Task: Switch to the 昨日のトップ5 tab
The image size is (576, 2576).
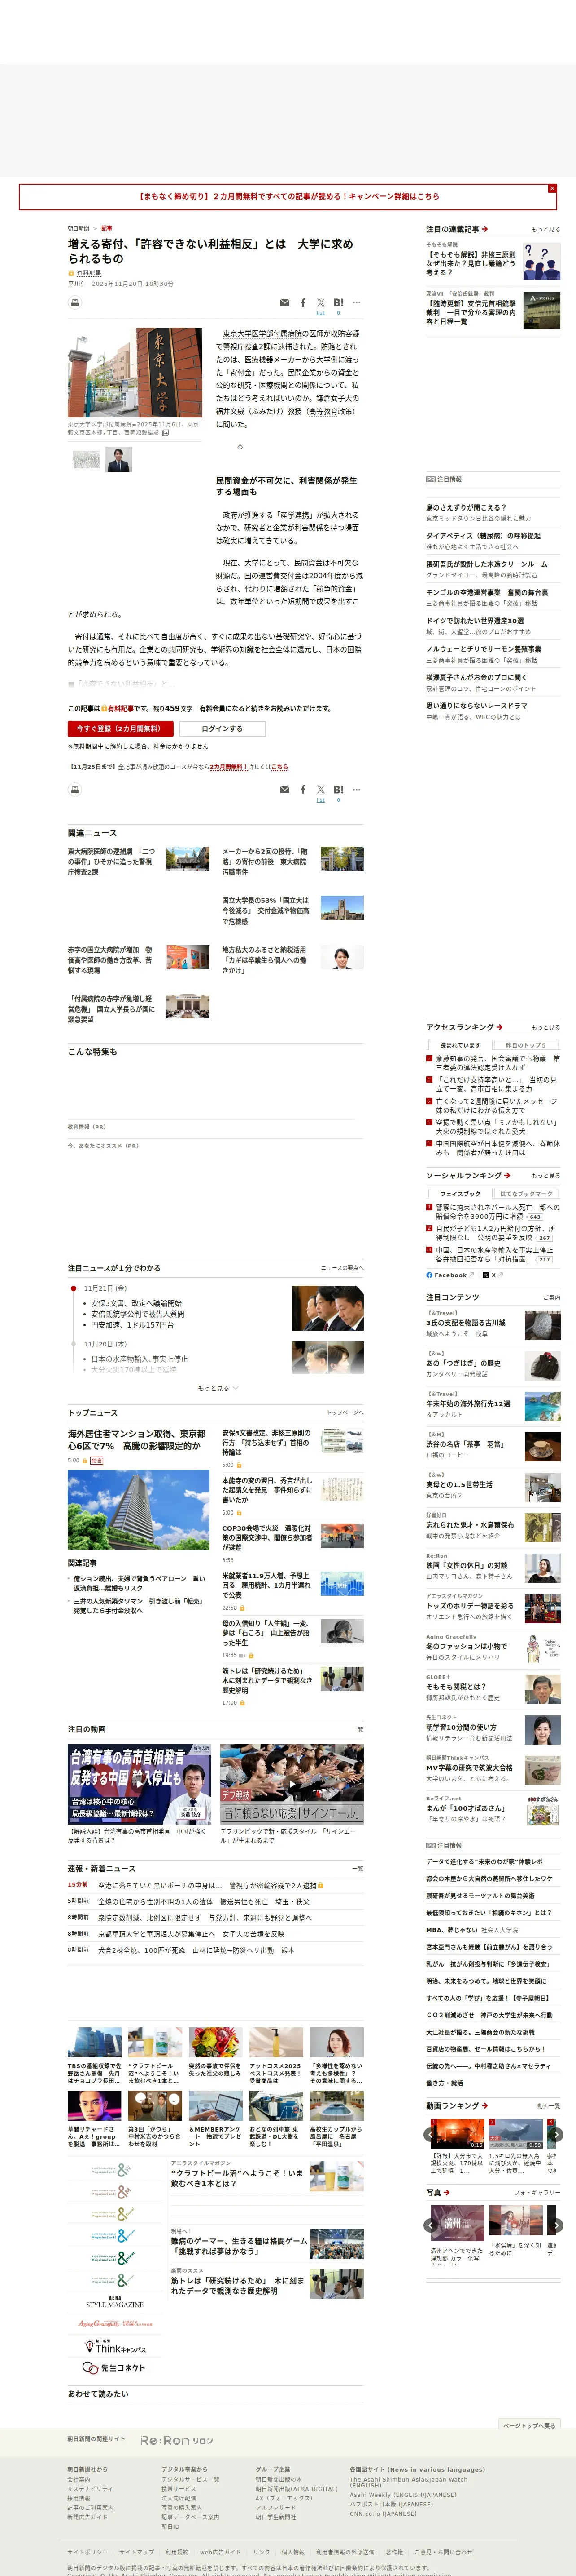Action: (x=525, y=1045)
